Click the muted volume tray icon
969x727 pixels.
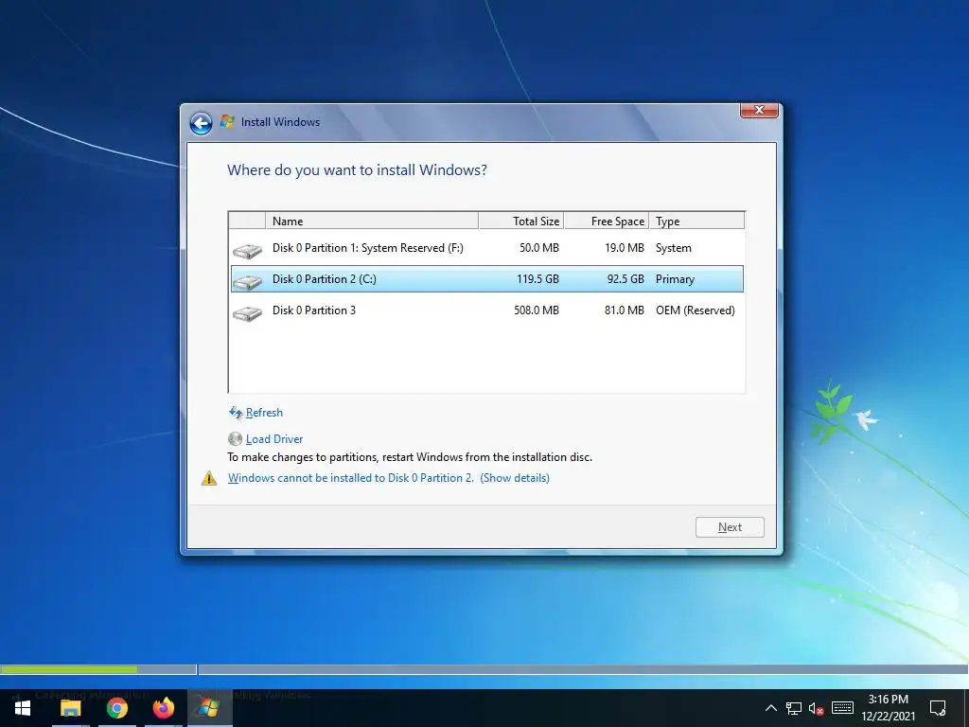(816, 708)
